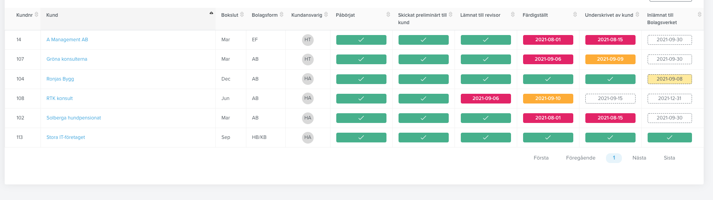The width and height of the screenshot is (713, 200).
Task: Sort by Färdigställt column arrows
Action: point(575,14)
